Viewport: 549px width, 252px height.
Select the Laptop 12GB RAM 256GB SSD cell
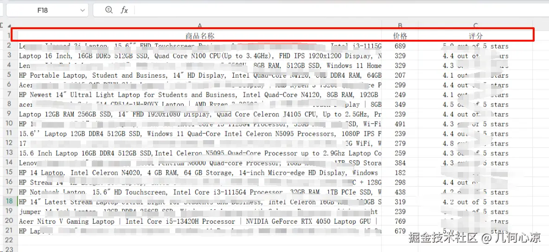(x=199, y=114)
